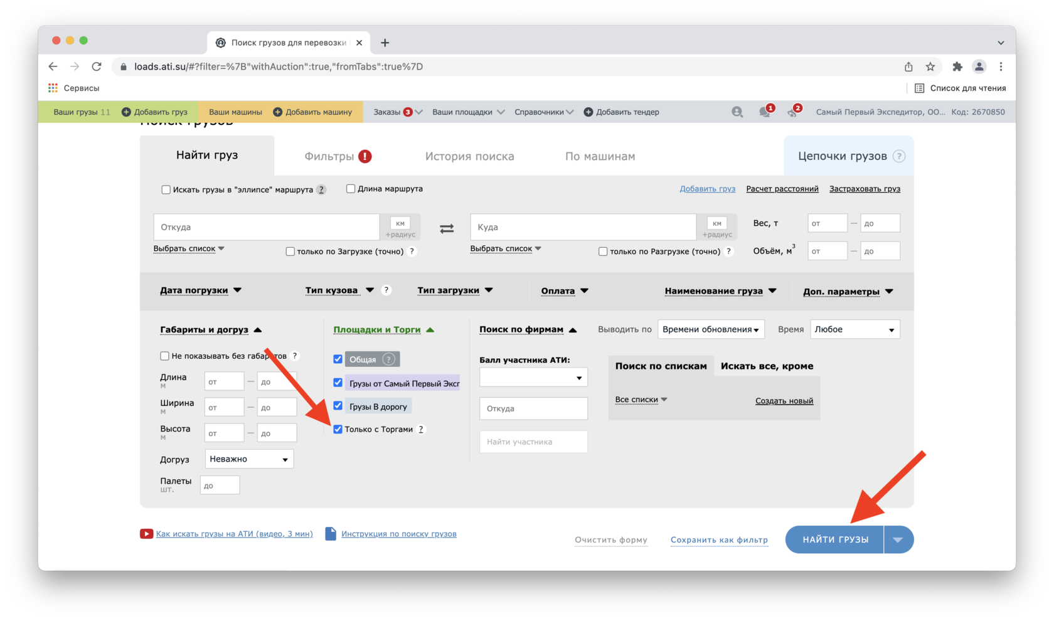This screenshot has height=621, width=1054.
Task: Expand Тип кузова section
Action: (x=339, y=290)
